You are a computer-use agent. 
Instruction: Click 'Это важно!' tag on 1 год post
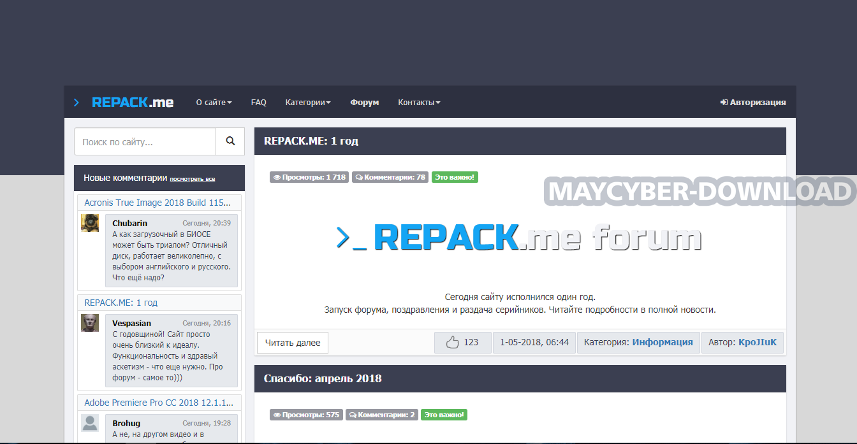click(455, 177)
